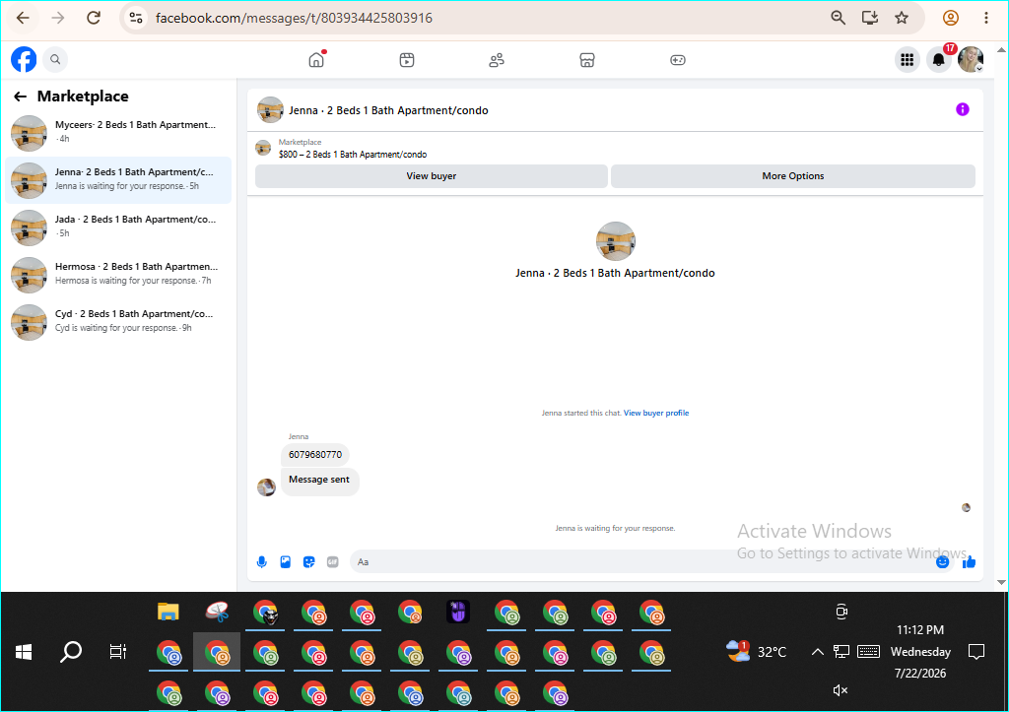The height and width of the screenshot is (712, 1009).
Task: Open the Facebook logo home link
Action: (24, 60)
